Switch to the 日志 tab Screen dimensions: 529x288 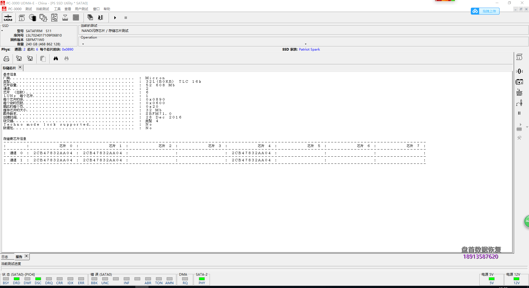pyautogui.click(x=5, y=257)
